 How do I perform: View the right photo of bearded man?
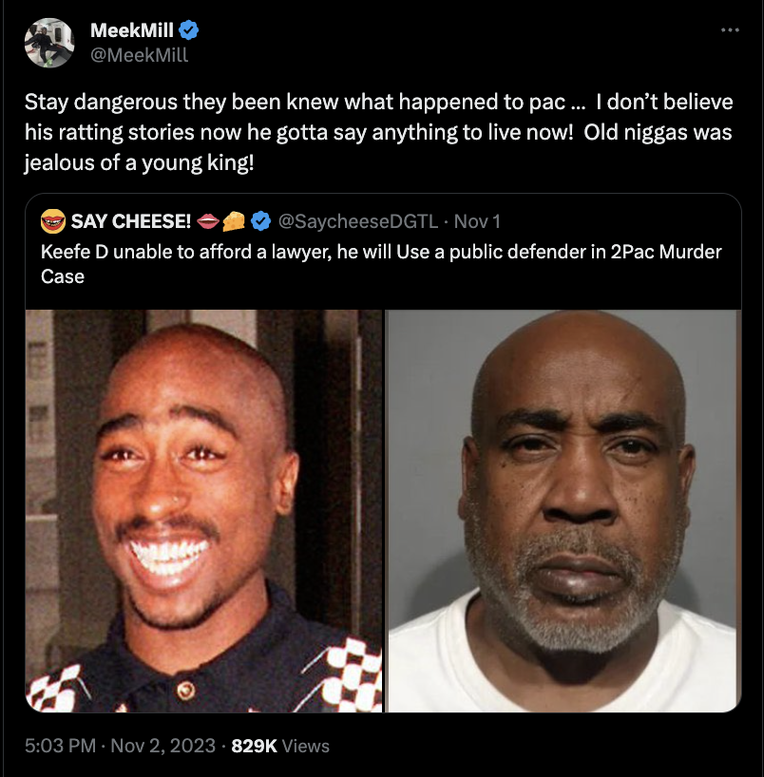pos(564,511)
